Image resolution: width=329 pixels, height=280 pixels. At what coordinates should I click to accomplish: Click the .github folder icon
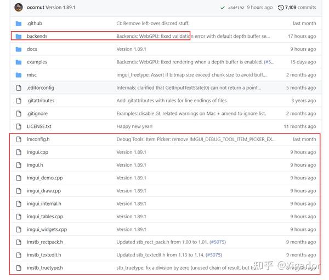pyautogui.click(x=18, y=24)
